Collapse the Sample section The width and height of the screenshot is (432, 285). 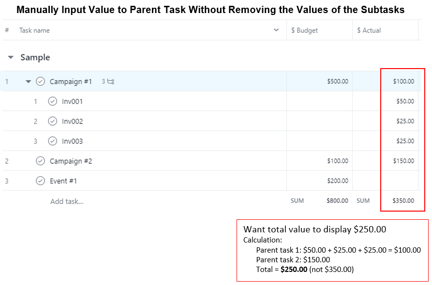tap(11, 57)
